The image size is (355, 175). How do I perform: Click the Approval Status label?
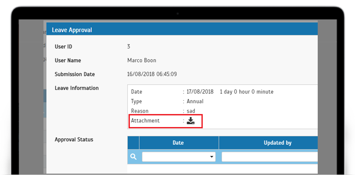pos(74,140)
